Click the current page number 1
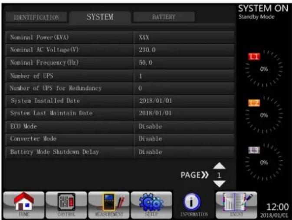The width and height of the screenshot is (292, 220). point(219,175)
